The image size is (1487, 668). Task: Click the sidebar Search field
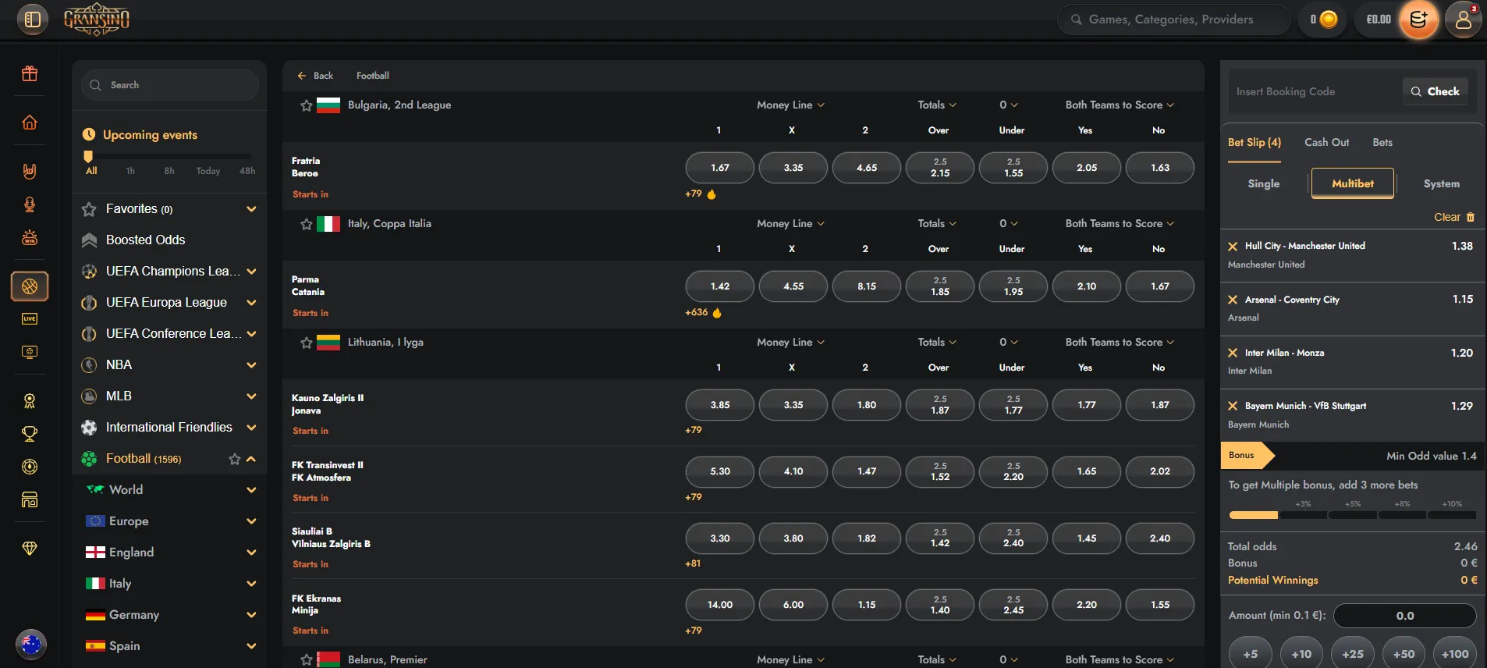[169, 85]
